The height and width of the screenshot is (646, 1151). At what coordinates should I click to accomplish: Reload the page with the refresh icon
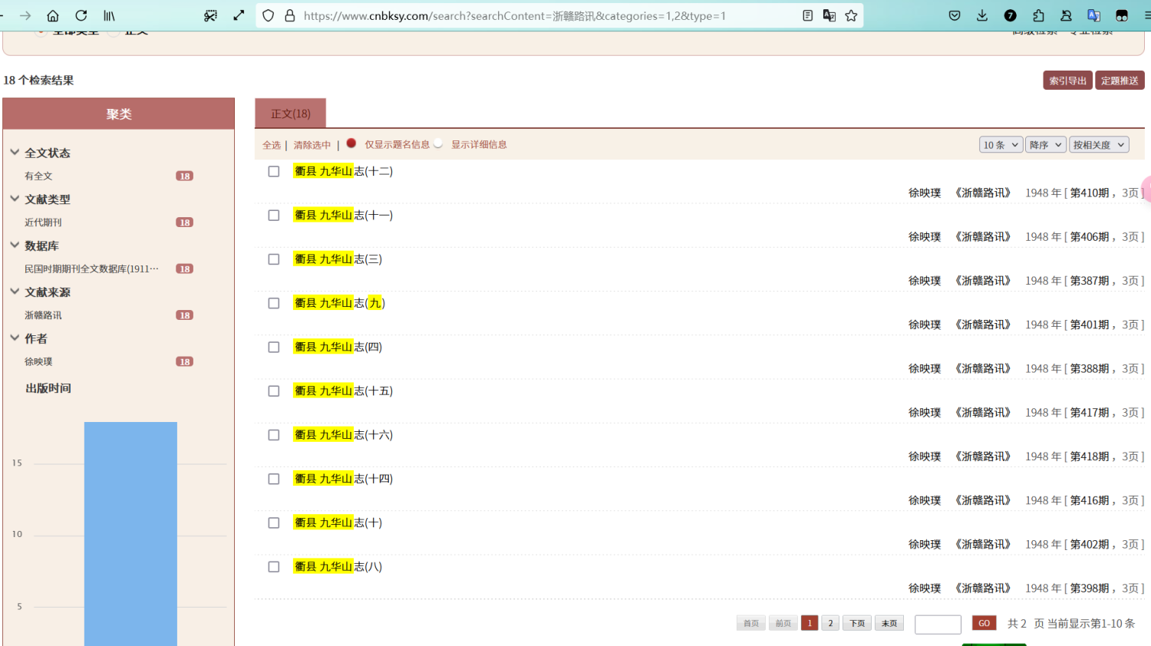(81, 15)
